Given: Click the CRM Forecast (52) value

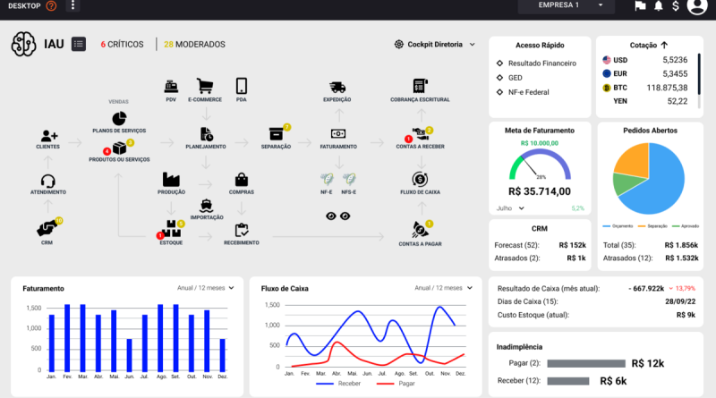Looking at the screenshot, I should coord(572,245).
